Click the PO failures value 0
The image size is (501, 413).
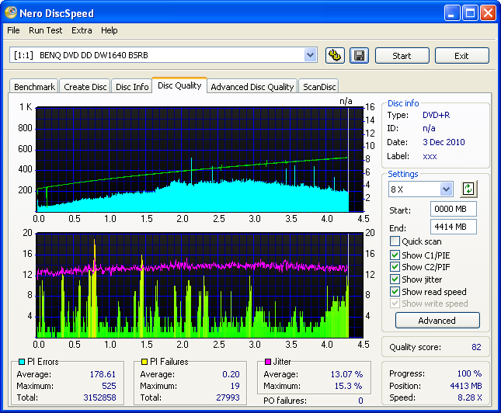360,401
